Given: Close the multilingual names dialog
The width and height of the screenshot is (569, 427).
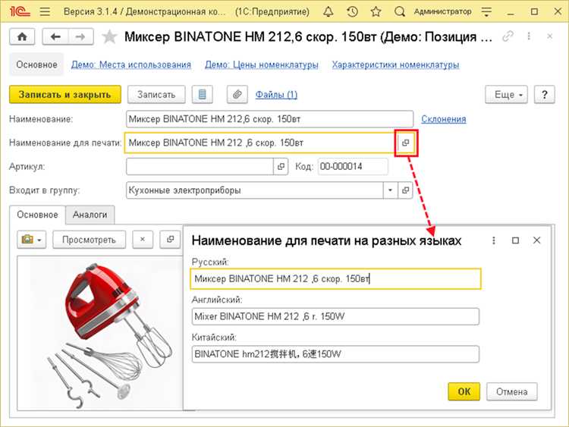Looking at the screenshot, I should click(536, 240).
